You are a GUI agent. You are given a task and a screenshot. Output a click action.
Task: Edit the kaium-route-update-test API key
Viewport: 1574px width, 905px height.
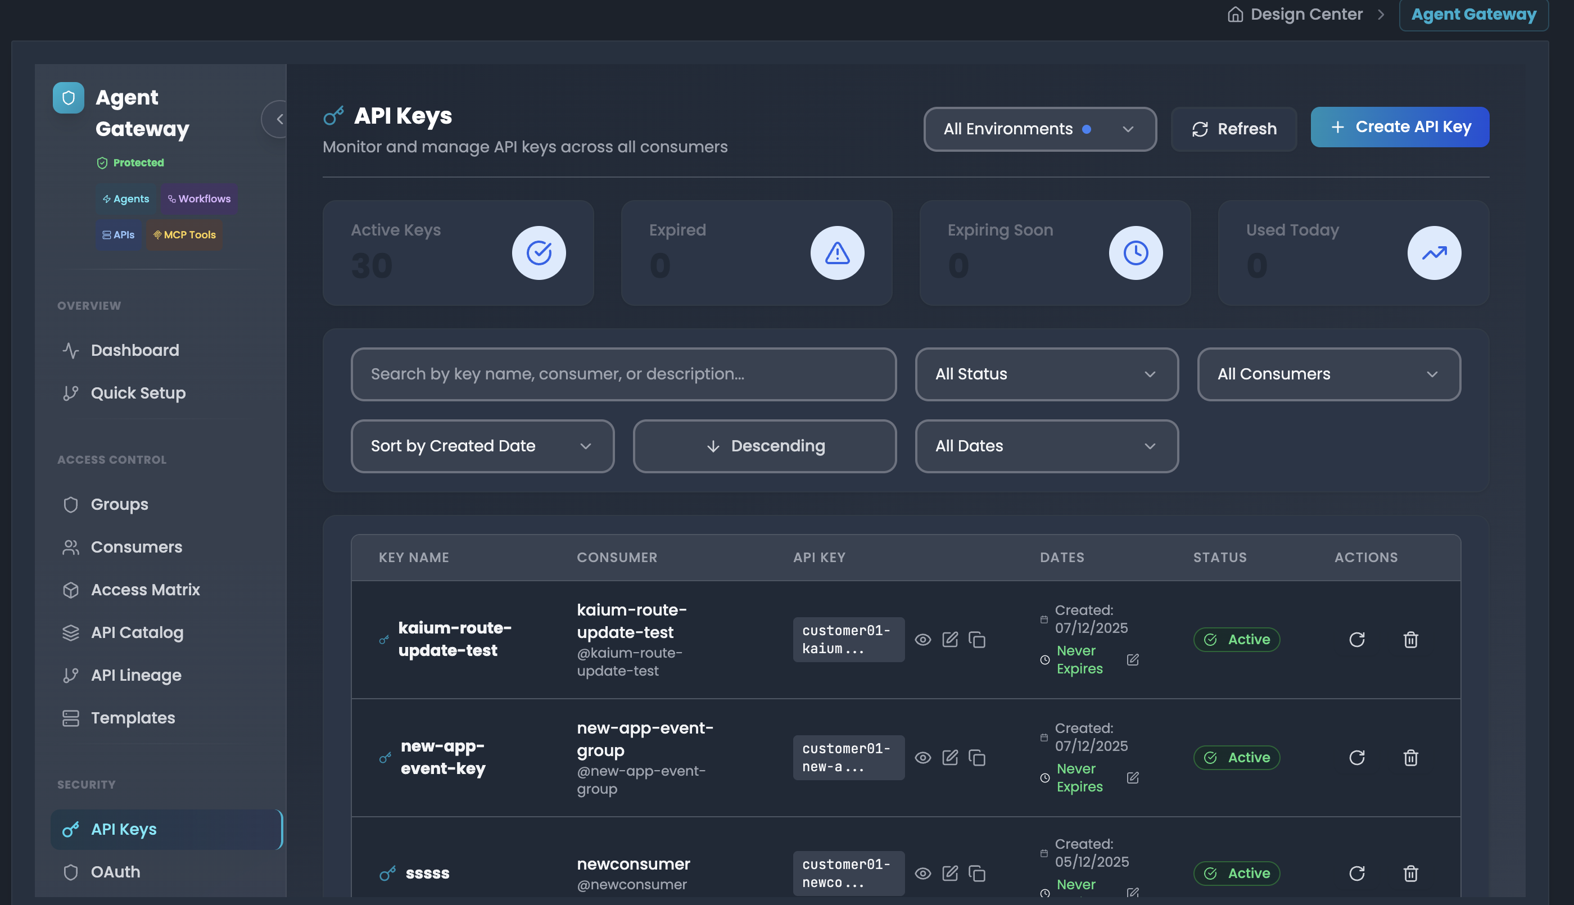coord(950,640)
